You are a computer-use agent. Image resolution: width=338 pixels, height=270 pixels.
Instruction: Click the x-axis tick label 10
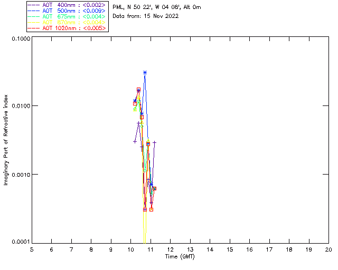(x=130, y=249)
